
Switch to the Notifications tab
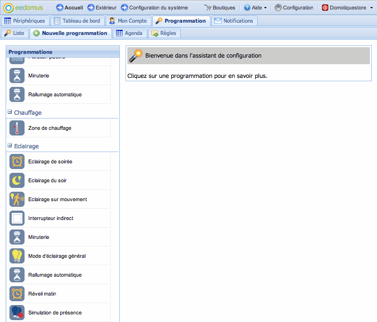pos(234,21)
